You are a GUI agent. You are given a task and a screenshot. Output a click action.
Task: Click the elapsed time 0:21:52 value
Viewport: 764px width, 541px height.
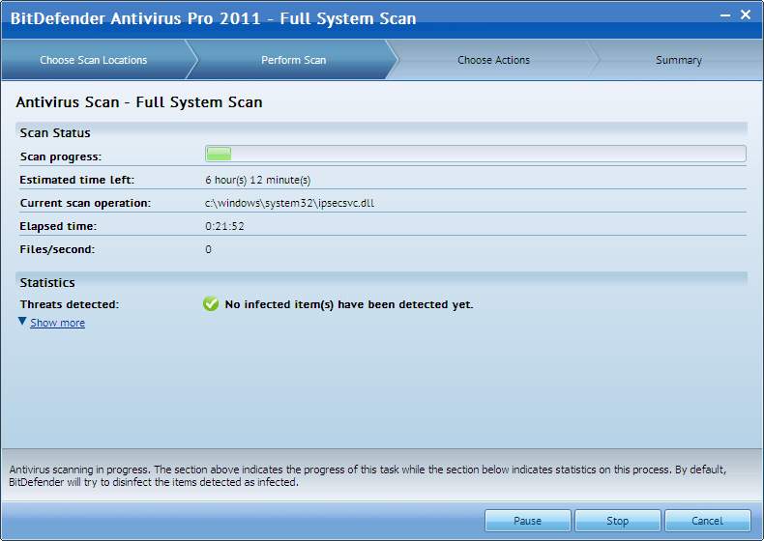[x=224, y=226]
